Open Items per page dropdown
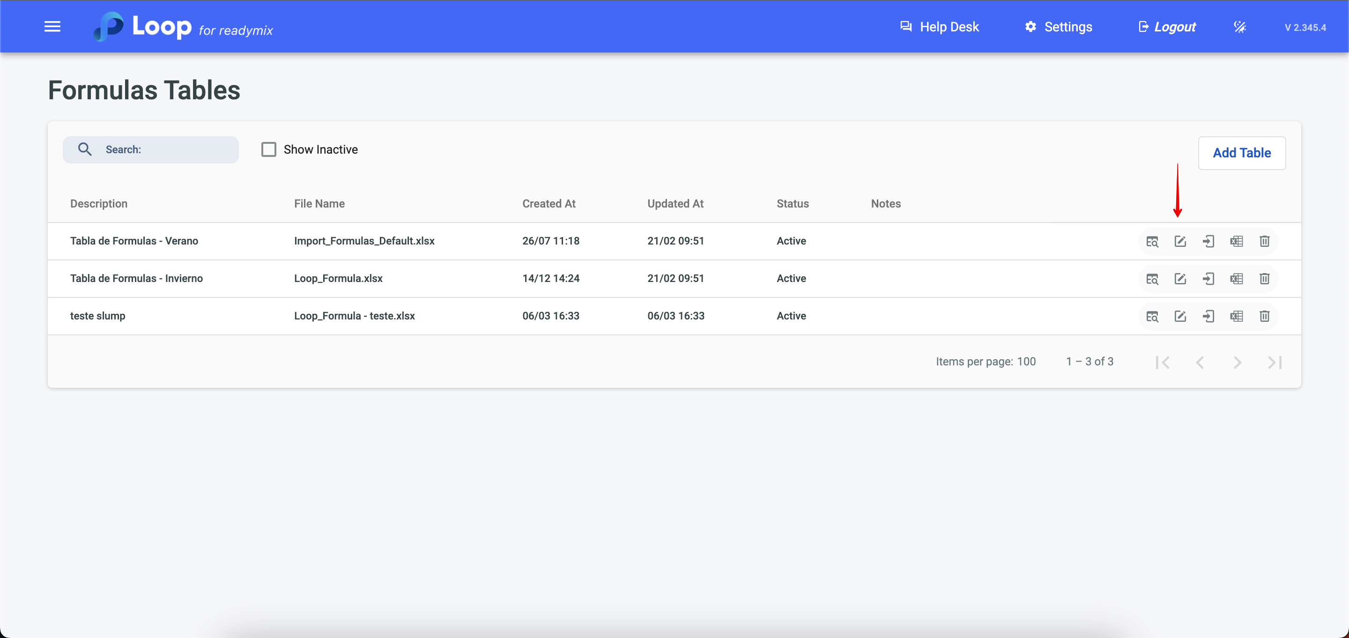The width and height of the screenshot is (1349, 638). [x=1026, y=362]
